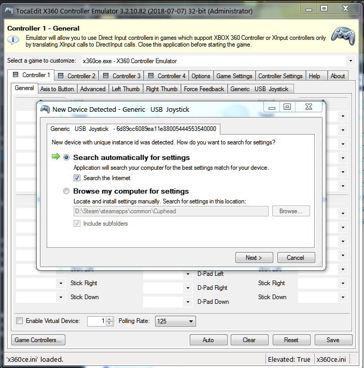This screenshot has width=364, height=368.
Task: Open the Select a game dropdown
Action: tap(351, 61)
